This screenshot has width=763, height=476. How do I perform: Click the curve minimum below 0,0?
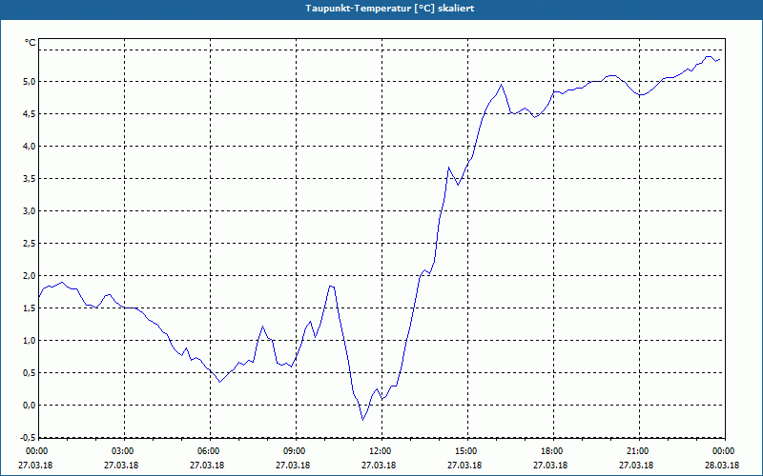[x=362, y=420]
